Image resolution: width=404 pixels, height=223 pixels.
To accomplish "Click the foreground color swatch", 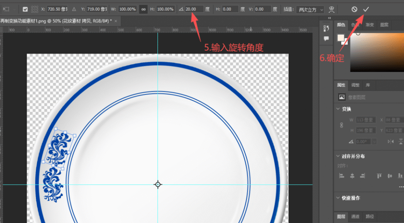I will (x=341, y=37).
